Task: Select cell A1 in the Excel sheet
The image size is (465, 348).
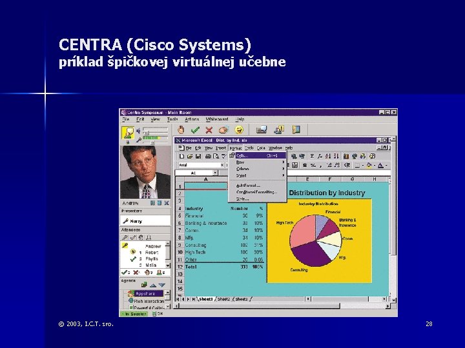Action: click(206, 186)
